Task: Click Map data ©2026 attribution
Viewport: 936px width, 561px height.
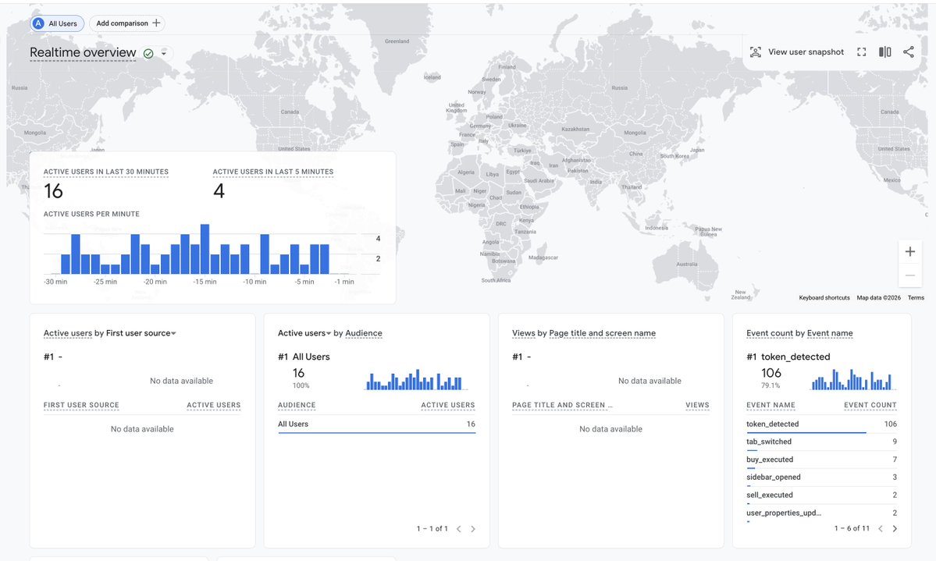Action: point(879,298)
